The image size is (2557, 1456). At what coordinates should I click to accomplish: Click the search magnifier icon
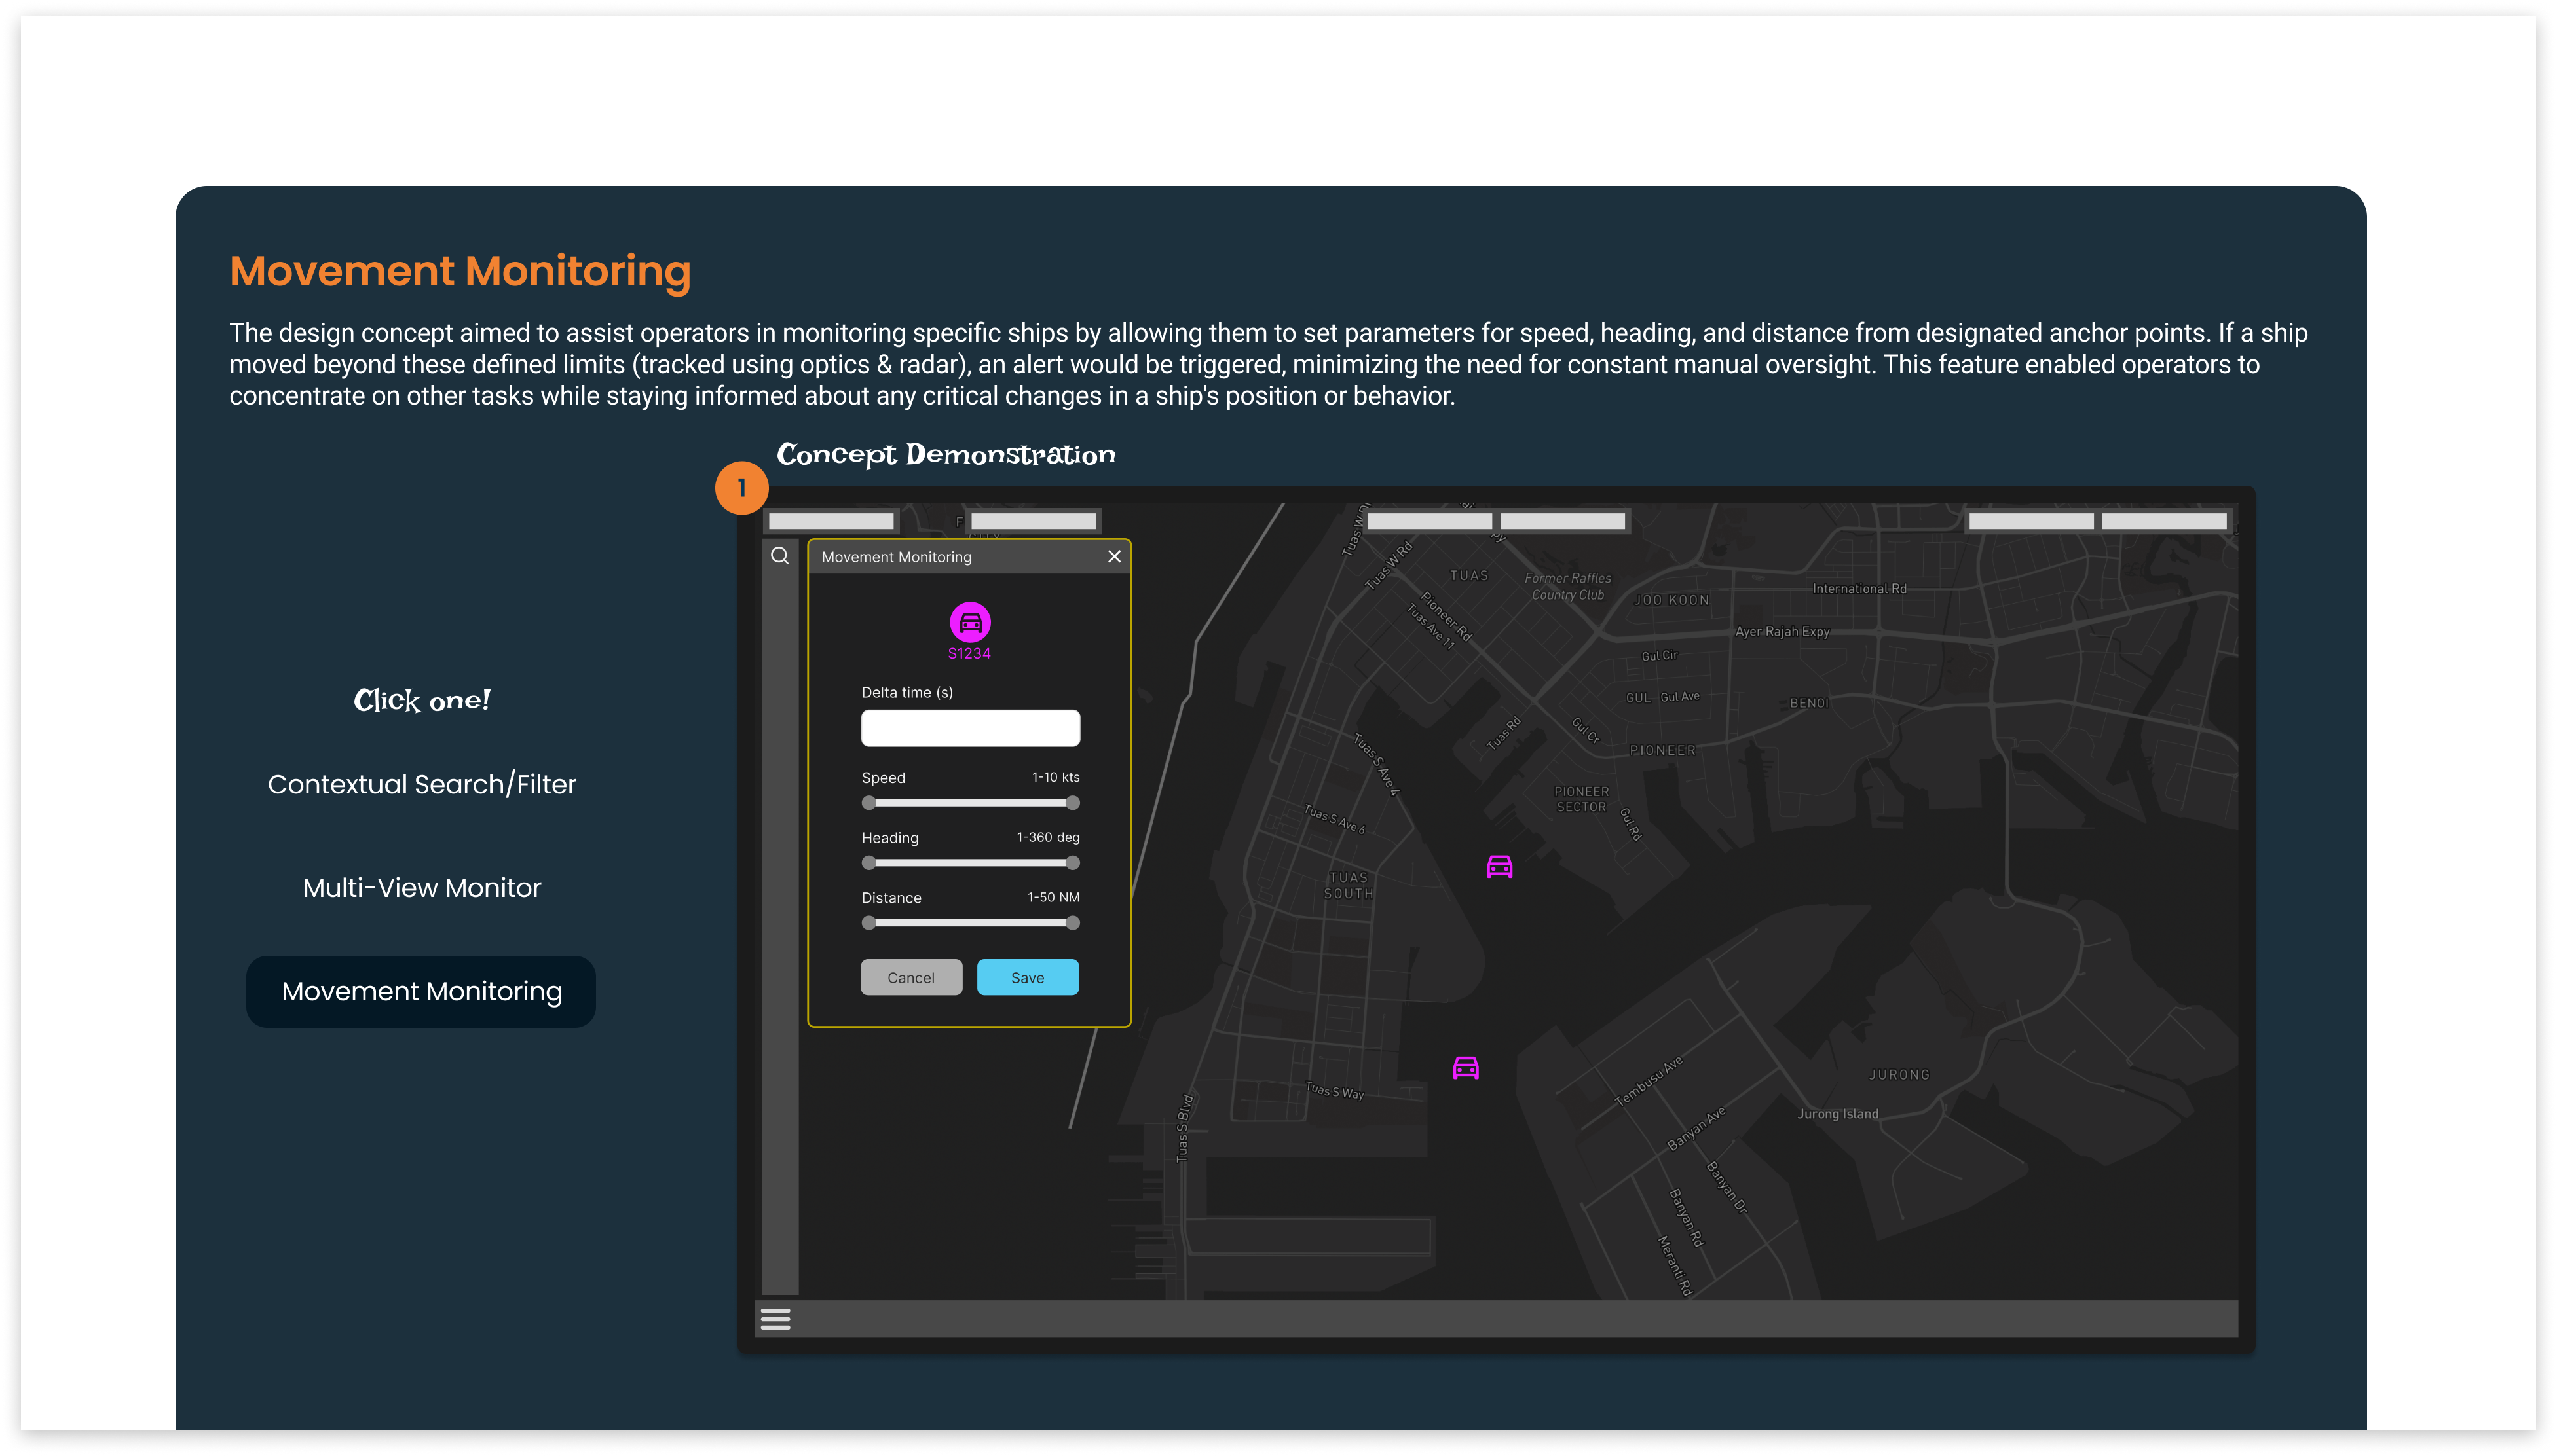pos(779,556)
